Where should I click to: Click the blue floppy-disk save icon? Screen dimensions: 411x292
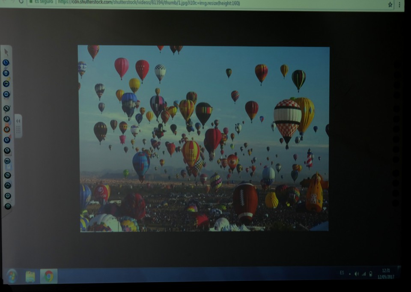pyautogui.click(x=6, y=73)
